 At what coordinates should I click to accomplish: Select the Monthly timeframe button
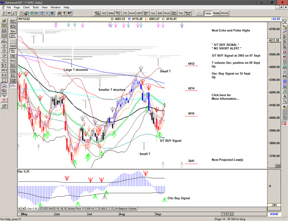pos(225,14)
